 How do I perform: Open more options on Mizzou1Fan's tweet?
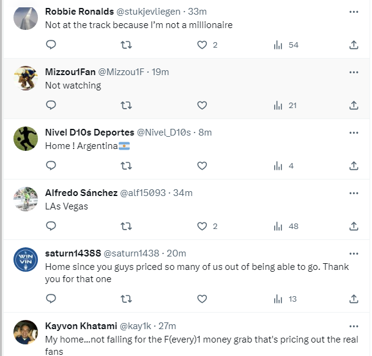tap(354, 72)
